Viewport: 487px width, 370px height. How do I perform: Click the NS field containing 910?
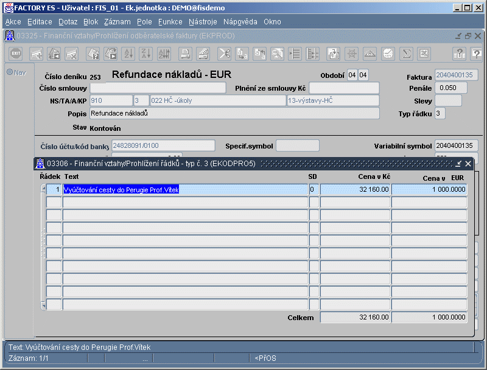click(x=111, y=100)
